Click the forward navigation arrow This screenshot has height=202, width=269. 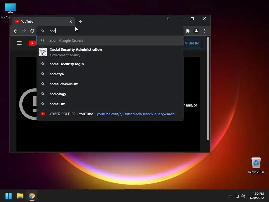[24, 31]
